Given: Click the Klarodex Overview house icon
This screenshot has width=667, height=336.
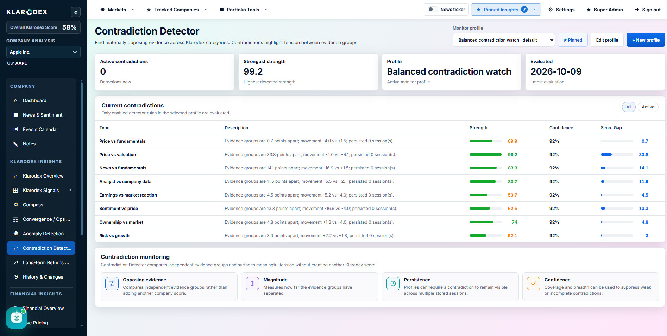Looking at the screenshot, I should pos(15,176).
